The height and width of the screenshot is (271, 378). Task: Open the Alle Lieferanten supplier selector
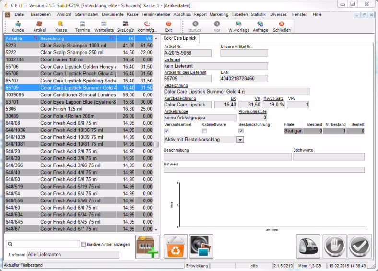pyautogui.click(x=73, y=255)
